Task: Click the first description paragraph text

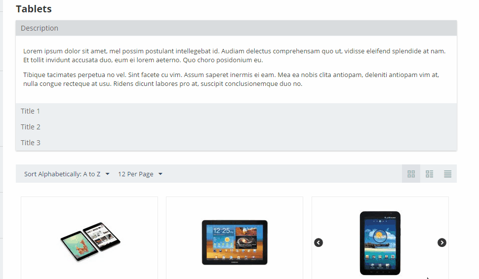Action: point(234,55)
